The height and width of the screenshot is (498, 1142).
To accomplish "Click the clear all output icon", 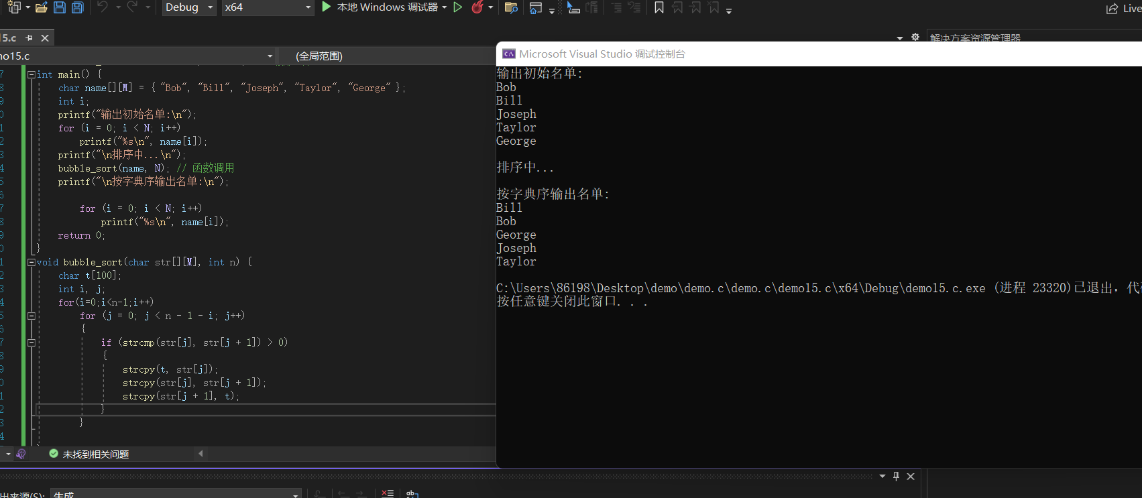I will click(388, 494).
